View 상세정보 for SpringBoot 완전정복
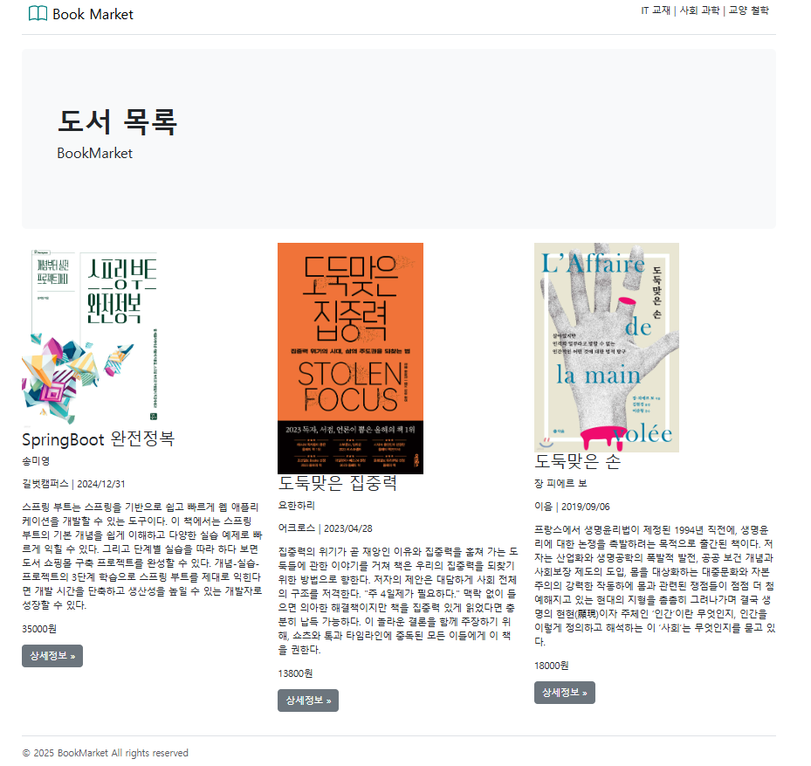 tap(52, 656)
